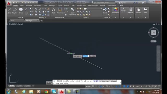This screenshot has width=167, height=94.
Task: Click the Scale tool in Modify panel
Action: [40, 15]
